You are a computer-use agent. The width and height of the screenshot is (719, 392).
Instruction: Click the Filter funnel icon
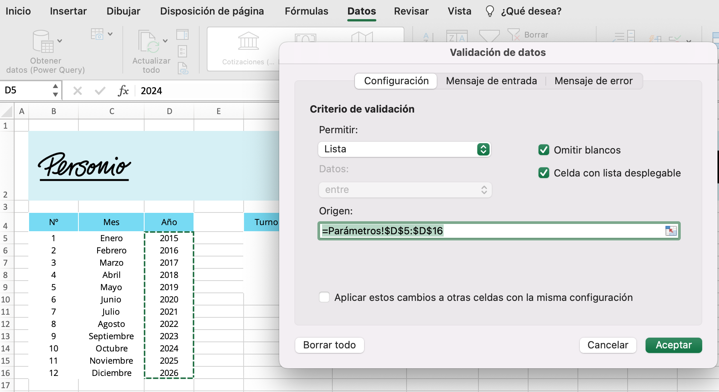pos(489,36)
